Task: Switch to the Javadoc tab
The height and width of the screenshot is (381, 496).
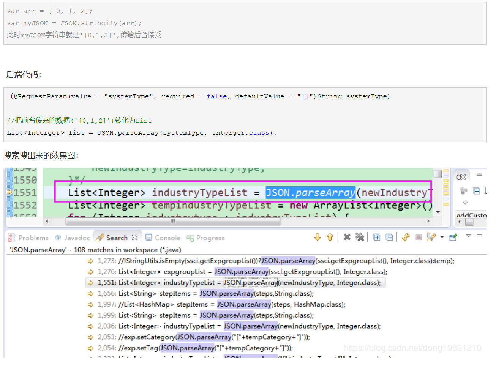Action: pos(73,238)
